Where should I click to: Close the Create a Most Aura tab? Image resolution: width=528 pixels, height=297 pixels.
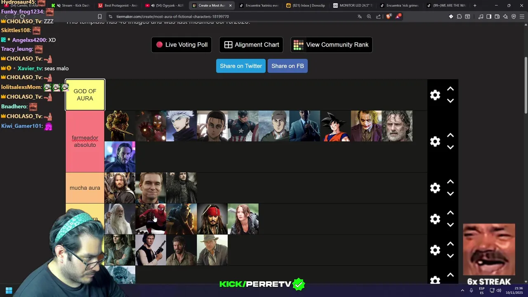(230, 5)
